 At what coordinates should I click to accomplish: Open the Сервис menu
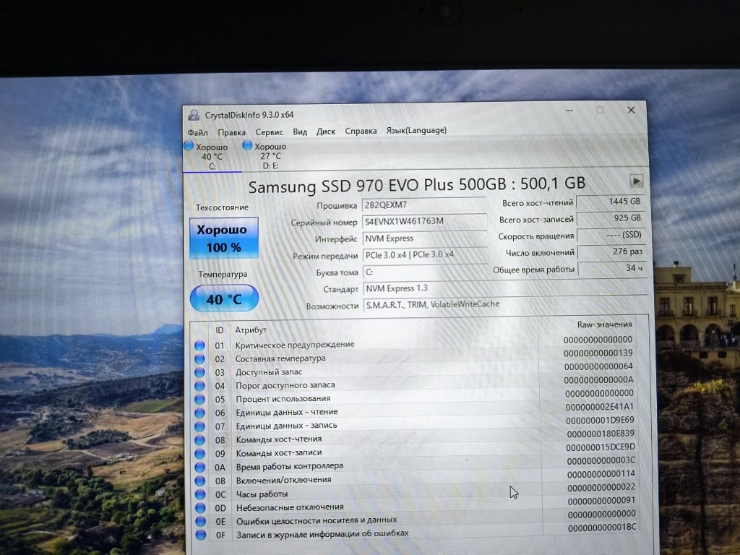[269, 132]
